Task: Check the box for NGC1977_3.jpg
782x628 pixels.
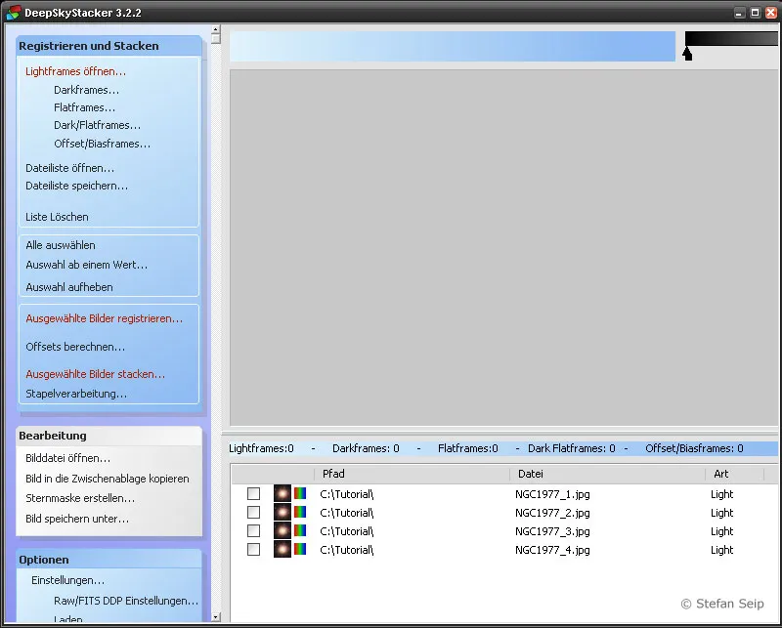Action: [x=253, y=530]
